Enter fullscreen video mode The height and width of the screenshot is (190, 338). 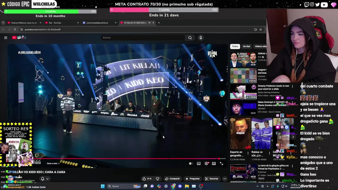pos(222,164)
